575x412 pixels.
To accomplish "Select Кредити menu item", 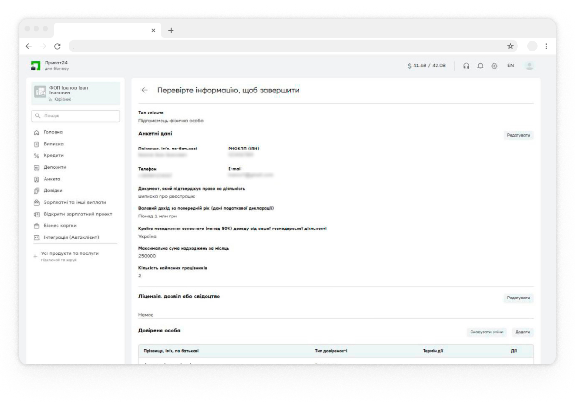I will (54, 155).
